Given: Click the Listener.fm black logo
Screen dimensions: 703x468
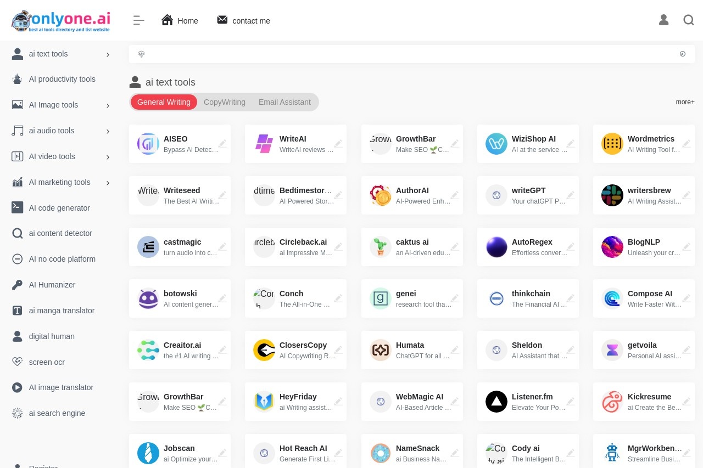Looking at the screenshot, I should (x=496, y=402).
